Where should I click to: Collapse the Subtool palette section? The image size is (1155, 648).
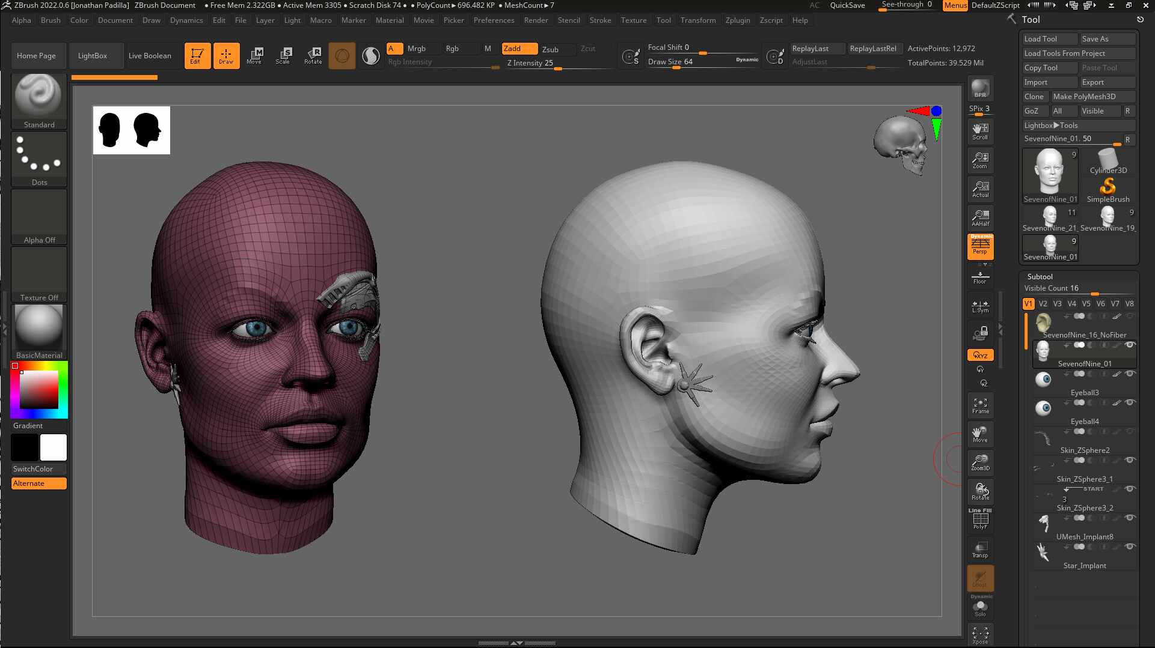point(1040,277)
